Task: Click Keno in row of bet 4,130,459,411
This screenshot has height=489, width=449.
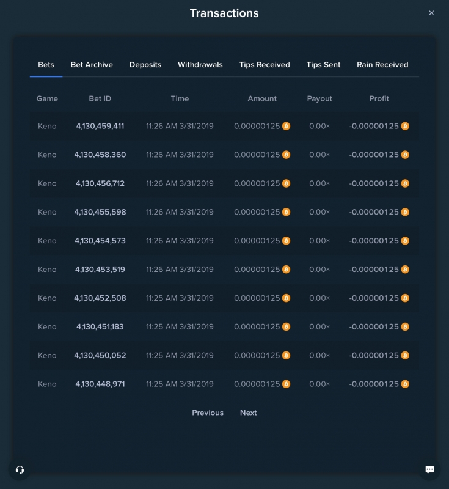Action: (x=47, y=127)
